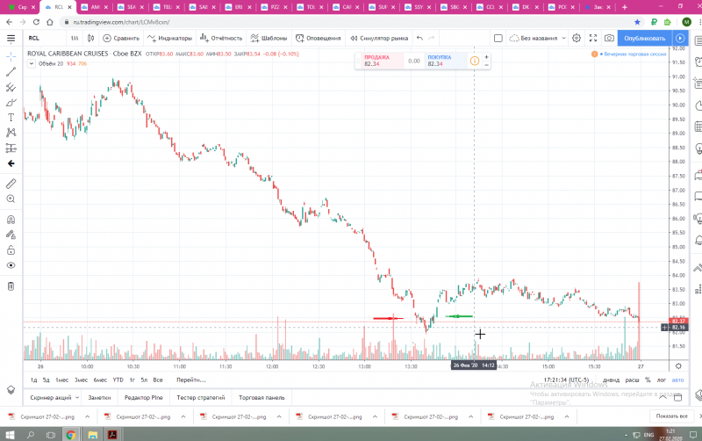Viewport: 702px width, 441px height.
Task: Click the back arrow in the left toolbar
Action: pos(11,163)
